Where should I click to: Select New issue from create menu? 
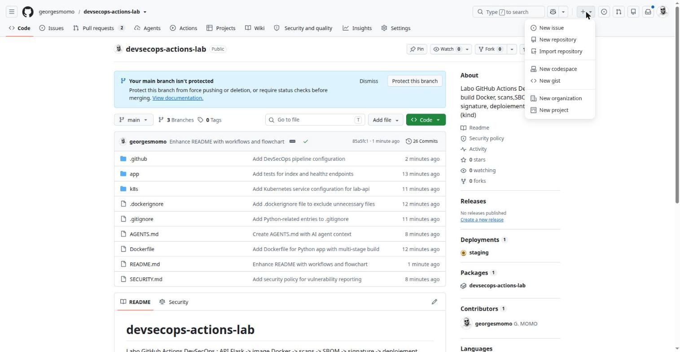click(x=560, y=28)
